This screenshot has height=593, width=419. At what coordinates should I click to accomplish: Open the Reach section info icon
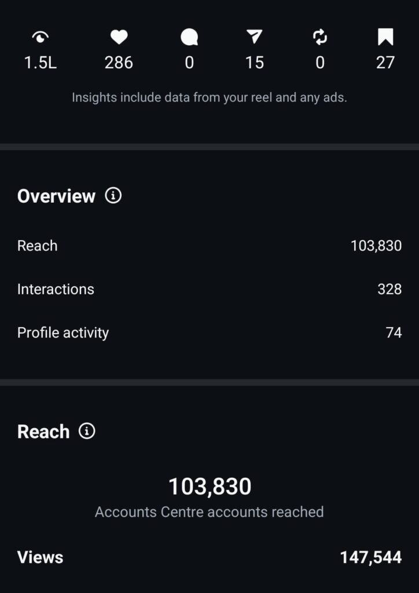click(87, 431)
